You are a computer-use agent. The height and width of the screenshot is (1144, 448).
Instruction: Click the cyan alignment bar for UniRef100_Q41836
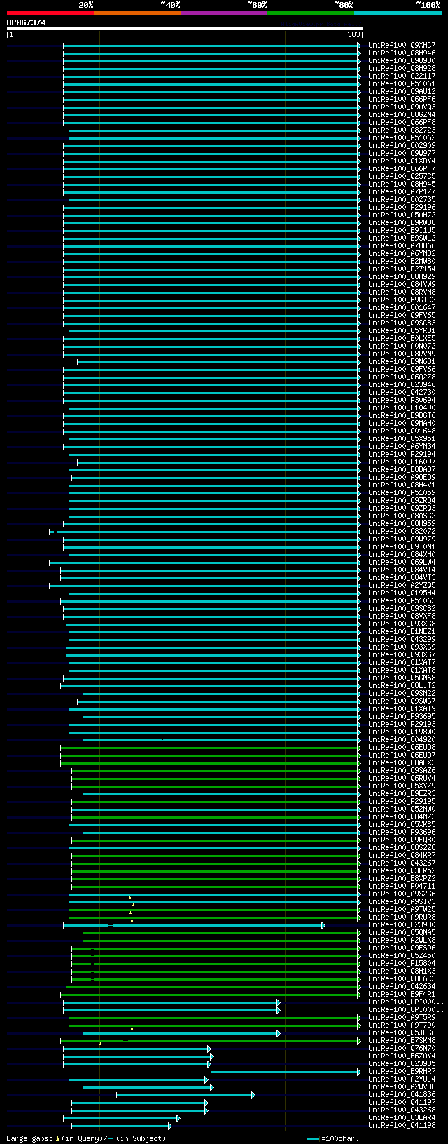(x=185, y=1095)
